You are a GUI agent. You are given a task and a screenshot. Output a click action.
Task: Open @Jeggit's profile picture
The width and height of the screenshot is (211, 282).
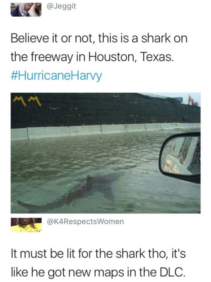pyautogui.click(x=26, y=9)
